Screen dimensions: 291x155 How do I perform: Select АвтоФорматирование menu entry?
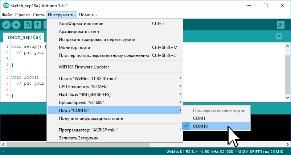coord(115,24)
